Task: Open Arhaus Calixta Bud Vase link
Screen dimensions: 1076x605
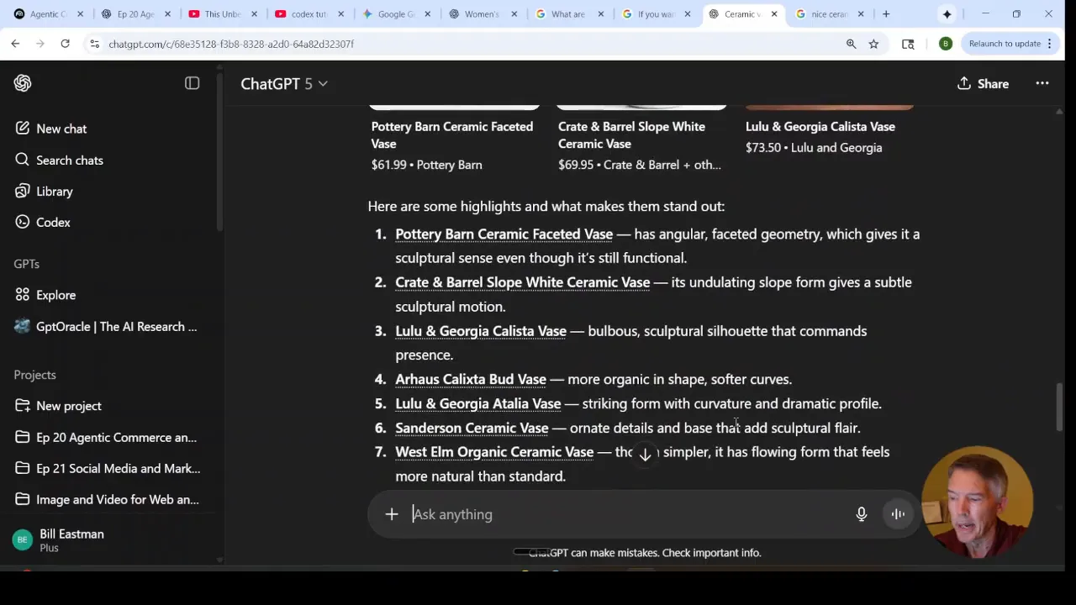Action: pyautogui.click(x=470, y=379)
